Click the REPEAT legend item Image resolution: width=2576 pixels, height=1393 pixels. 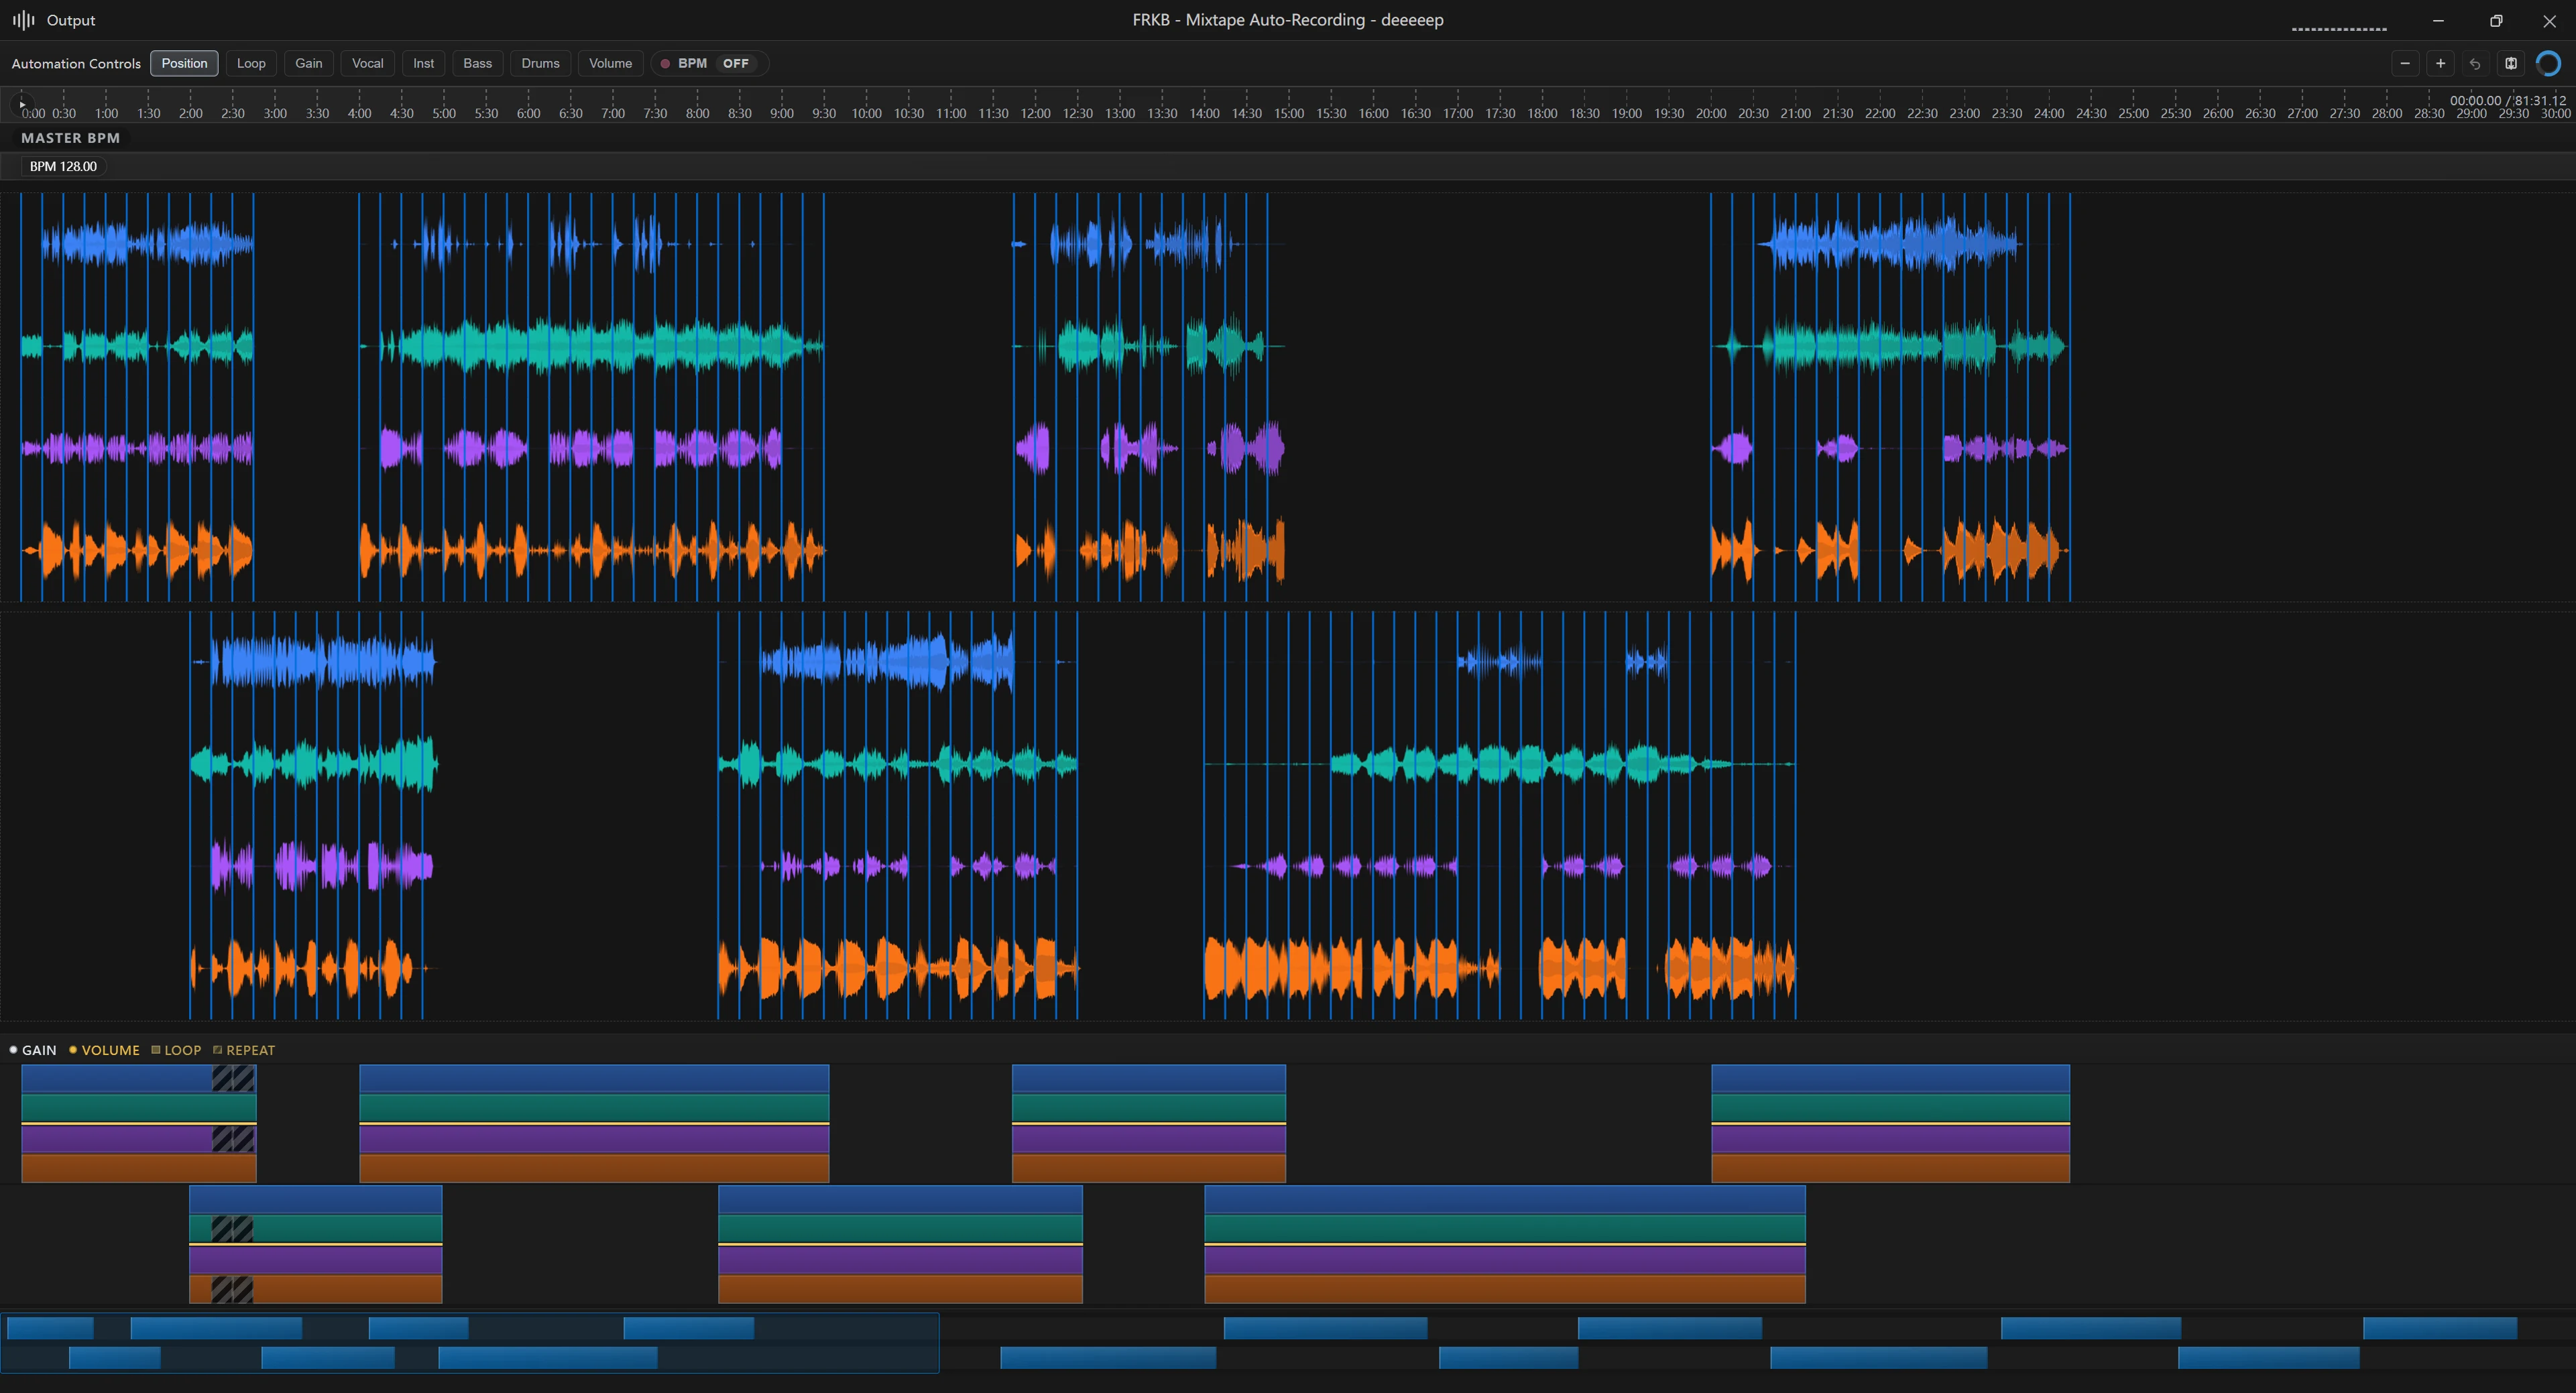click(x=244, y=1050)
